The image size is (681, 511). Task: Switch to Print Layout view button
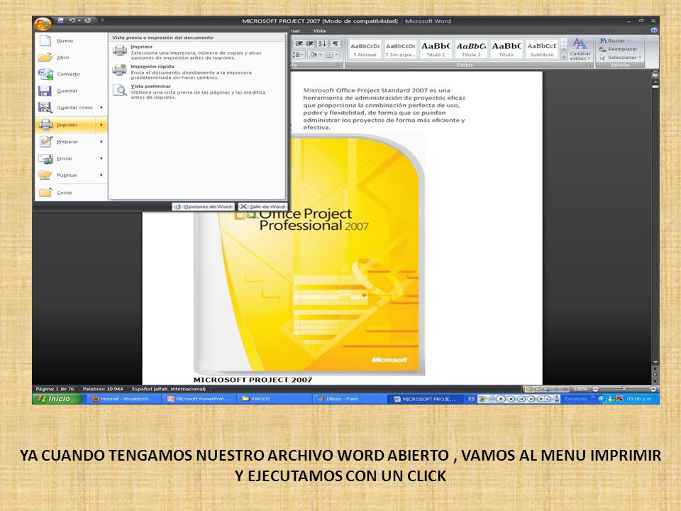coord(528,389)
